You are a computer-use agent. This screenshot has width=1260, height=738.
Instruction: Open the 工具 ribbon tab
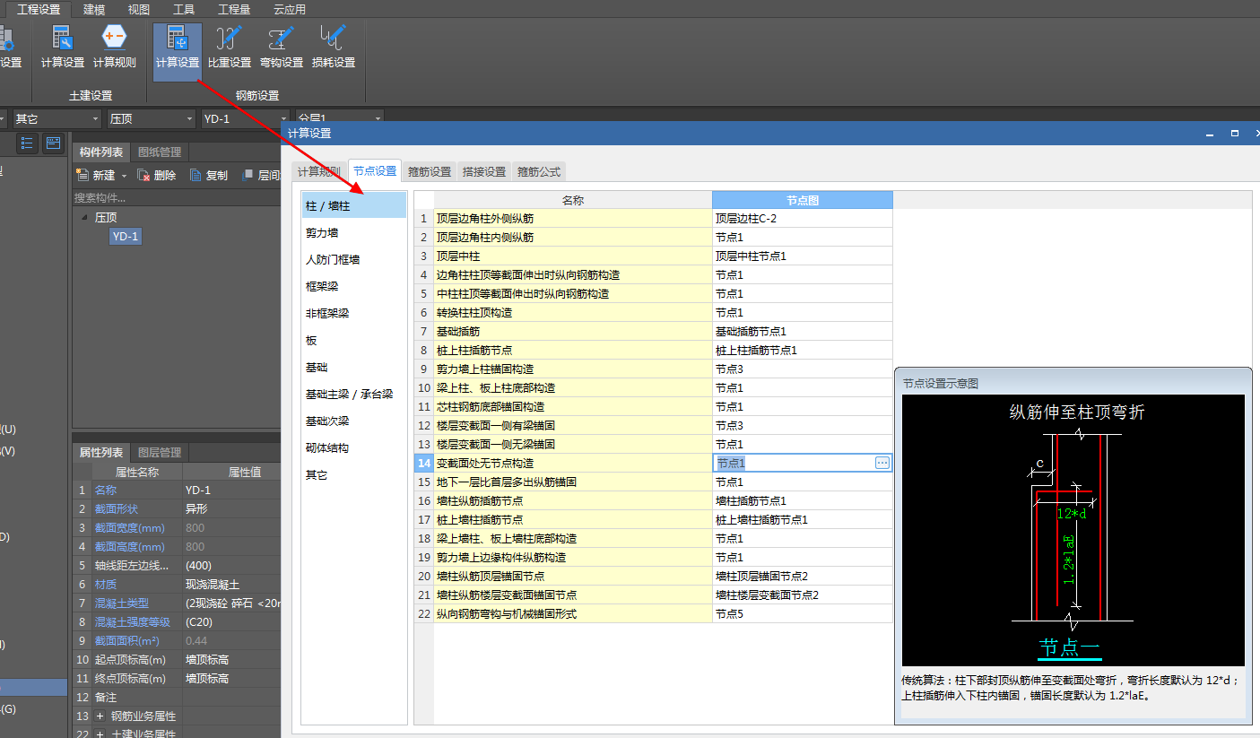(184, 9)
